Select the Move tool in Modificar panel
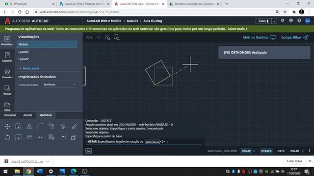This screenshot has height=176, width=314. 7,126
